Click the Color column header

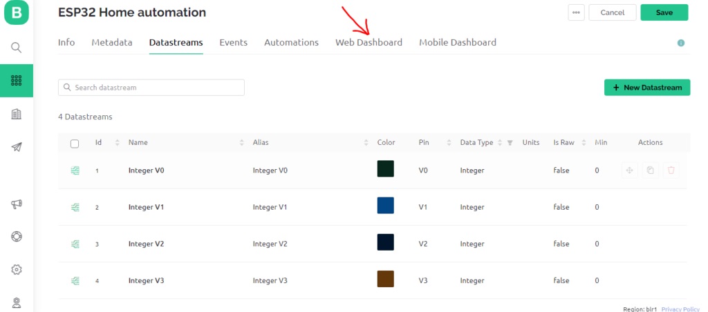[386, 142]
